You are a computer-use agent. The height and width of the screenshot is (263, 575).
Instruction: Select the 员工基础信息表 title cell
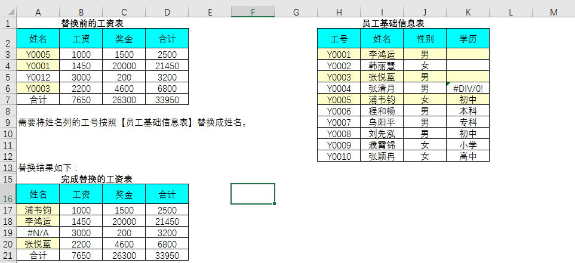coord(402,23)
